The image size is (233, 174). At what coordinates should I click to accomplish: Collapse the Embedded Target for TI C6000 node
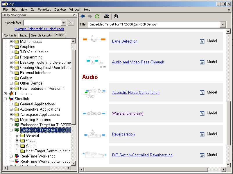(11, 130)
